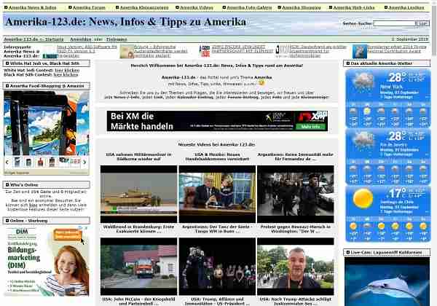
Task: Select the first small Amazon carousel thumbnail
Action: tap(17, 162)
